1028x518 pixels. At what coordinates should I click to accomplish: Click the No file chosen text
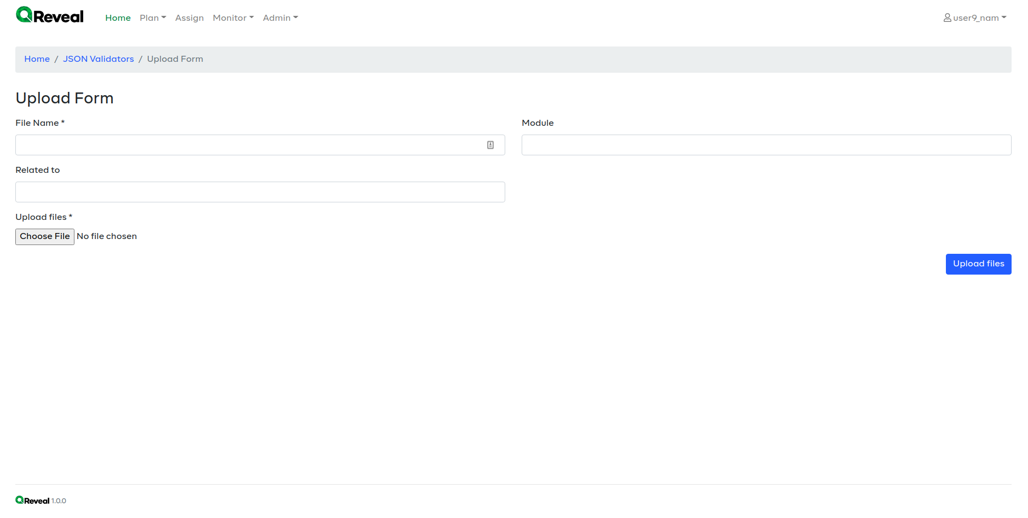107,236
